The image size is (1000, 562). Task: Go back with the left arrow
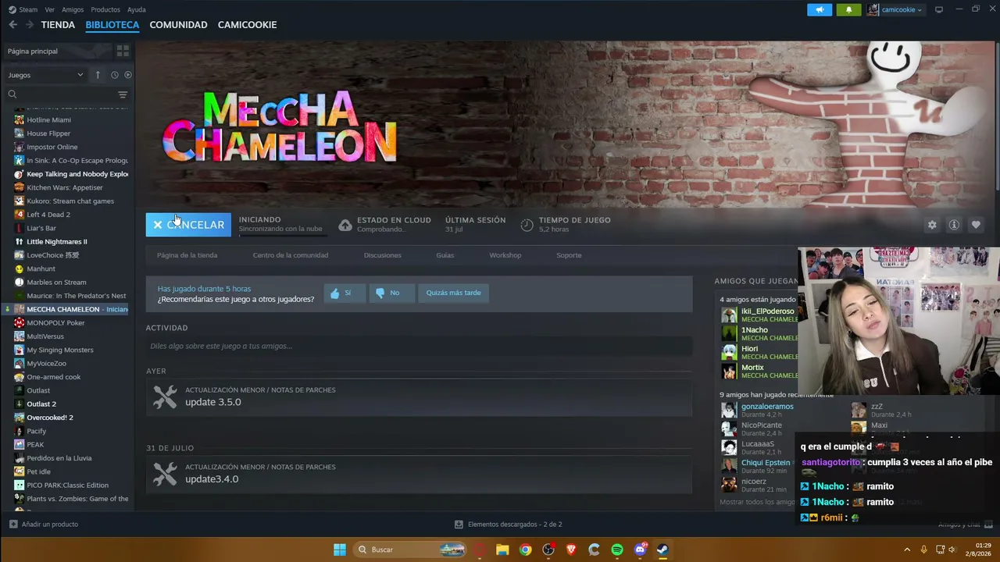coord(12,25)
